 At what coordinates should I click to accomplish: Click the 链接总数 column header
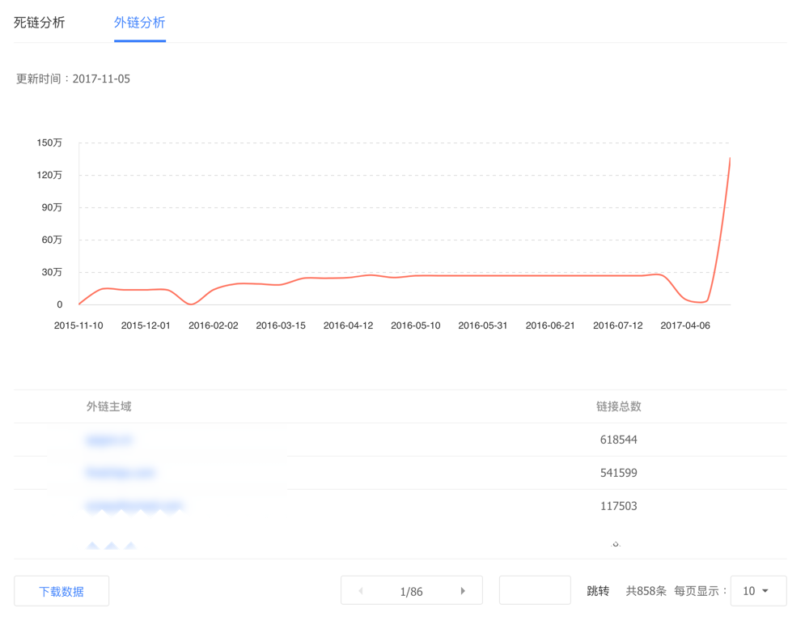pyautogui.click(x=619, y=406)
